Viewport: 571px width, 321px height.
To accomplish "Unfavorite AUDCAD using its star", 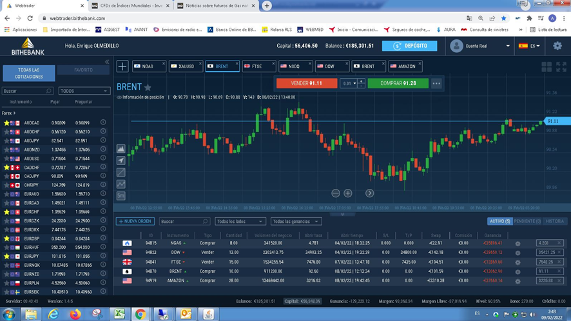I will [x=6, y=123].
